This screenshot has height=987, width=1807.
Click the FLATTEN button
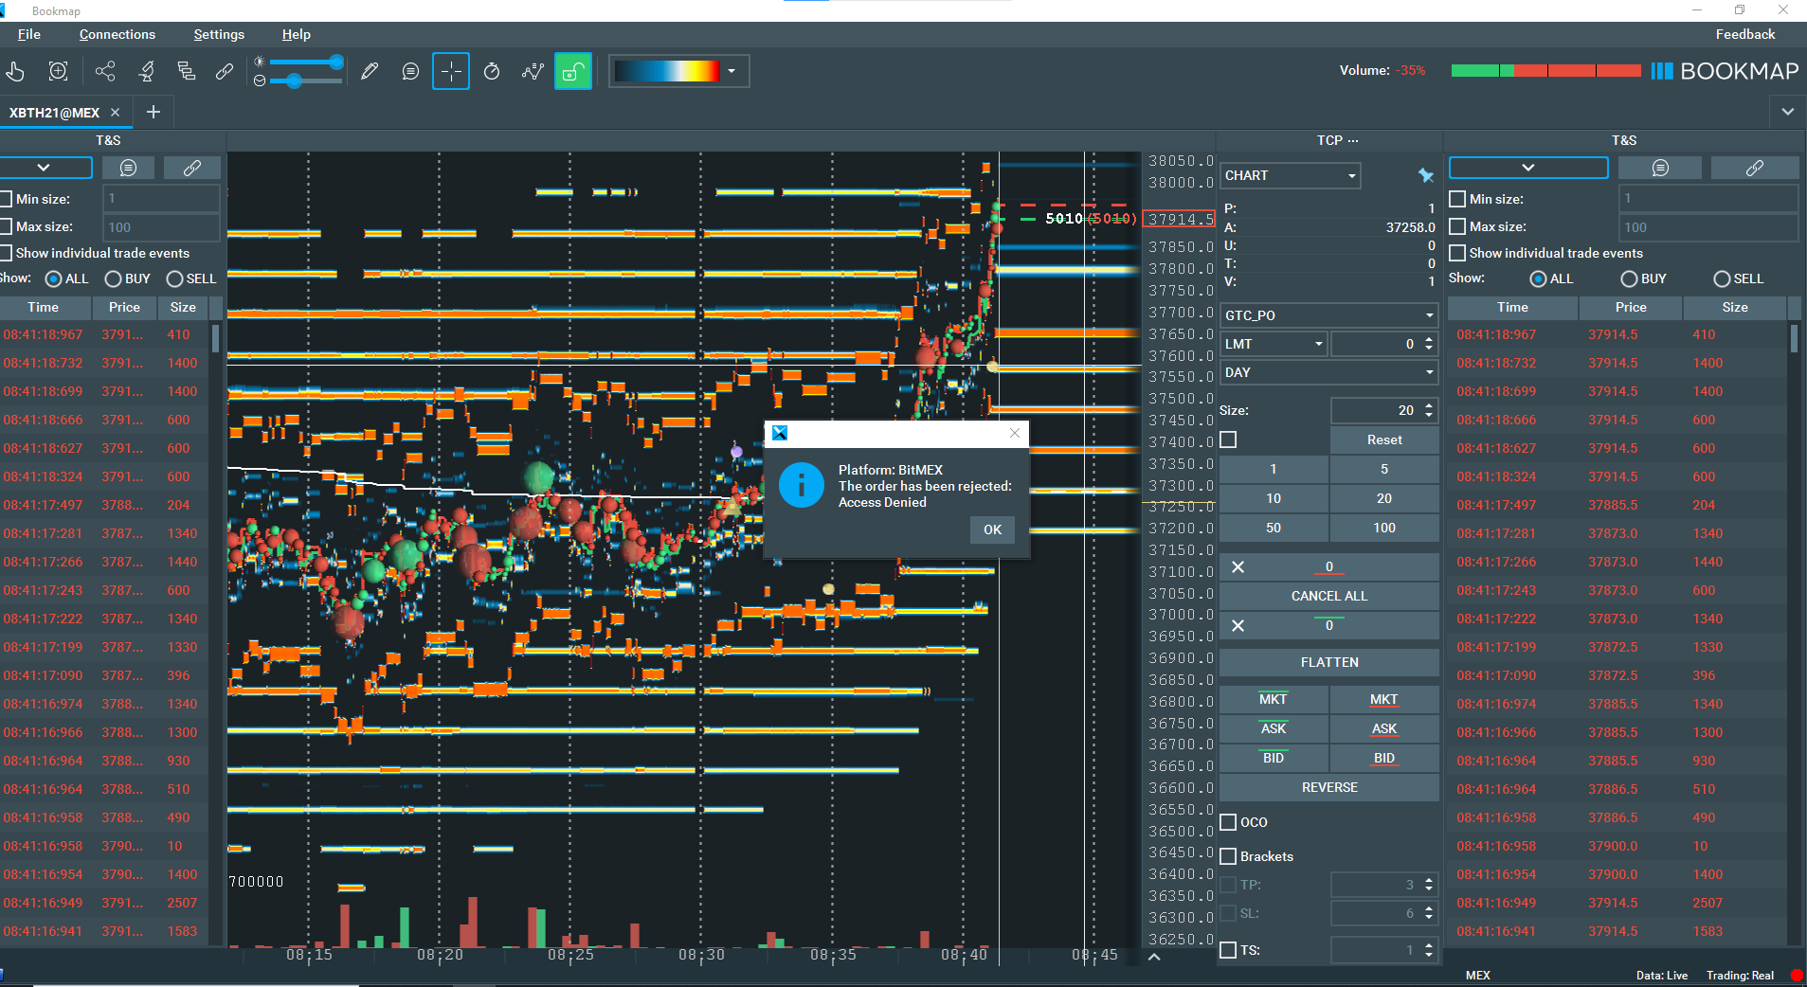(x=1328, y=662)
